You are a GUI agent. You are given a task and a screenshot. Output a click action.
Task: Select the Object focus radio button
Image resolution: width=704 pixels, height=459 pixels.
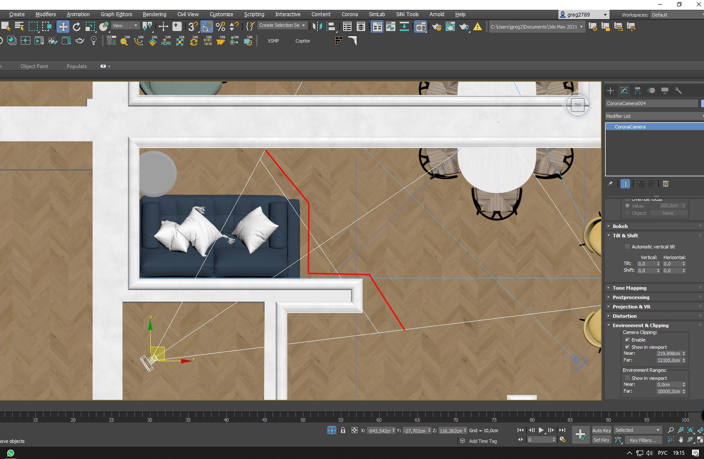coord(627,213)
